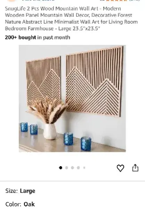Tap the orange store logo circle

pos(12,1)
